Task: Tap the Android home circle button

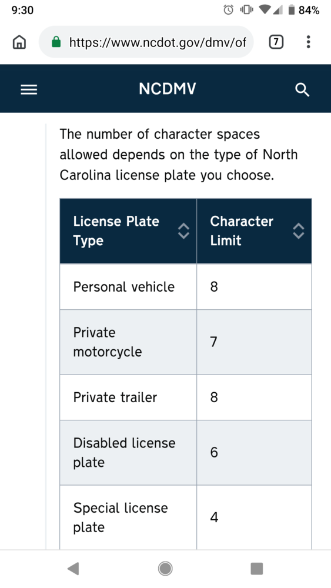Action: coord(165,569)
